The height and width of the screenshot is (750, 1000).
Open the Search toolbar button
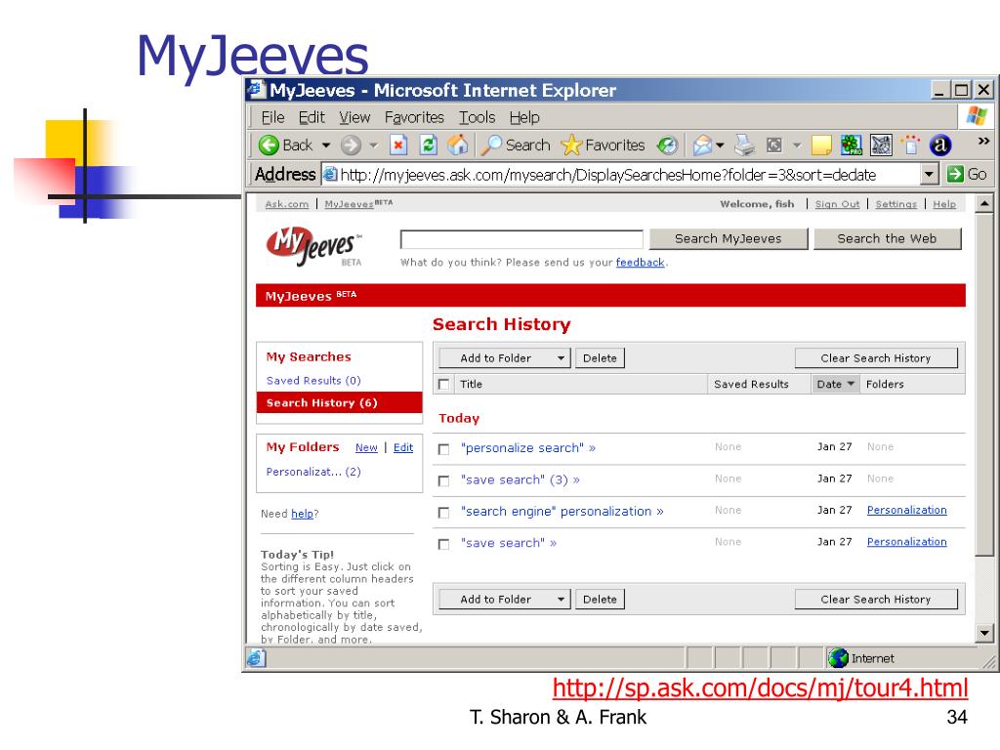coord(516,146)
